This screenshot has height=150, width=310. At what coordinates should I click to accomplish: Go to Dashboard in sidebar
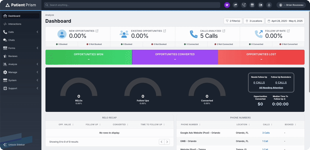[x=21, y=16]
